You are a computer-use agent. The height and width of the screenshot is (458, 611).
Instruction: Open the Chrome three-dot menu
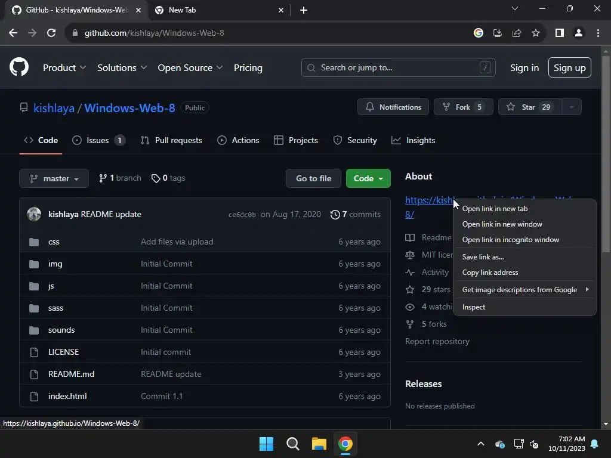click(x=598, y=33)
